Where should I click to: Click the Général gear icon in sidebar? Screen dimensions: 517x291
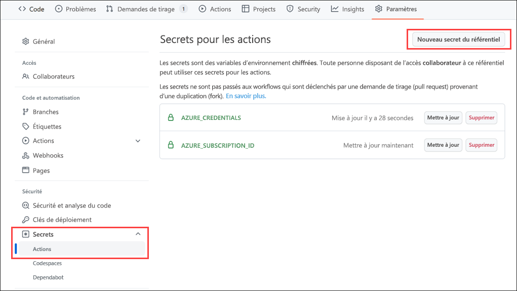click(26, 41)
